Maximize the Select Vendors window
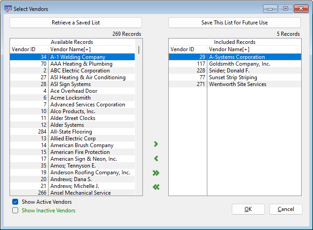The height and width of the screenshot is (230, 313). (x=285, y=9)
